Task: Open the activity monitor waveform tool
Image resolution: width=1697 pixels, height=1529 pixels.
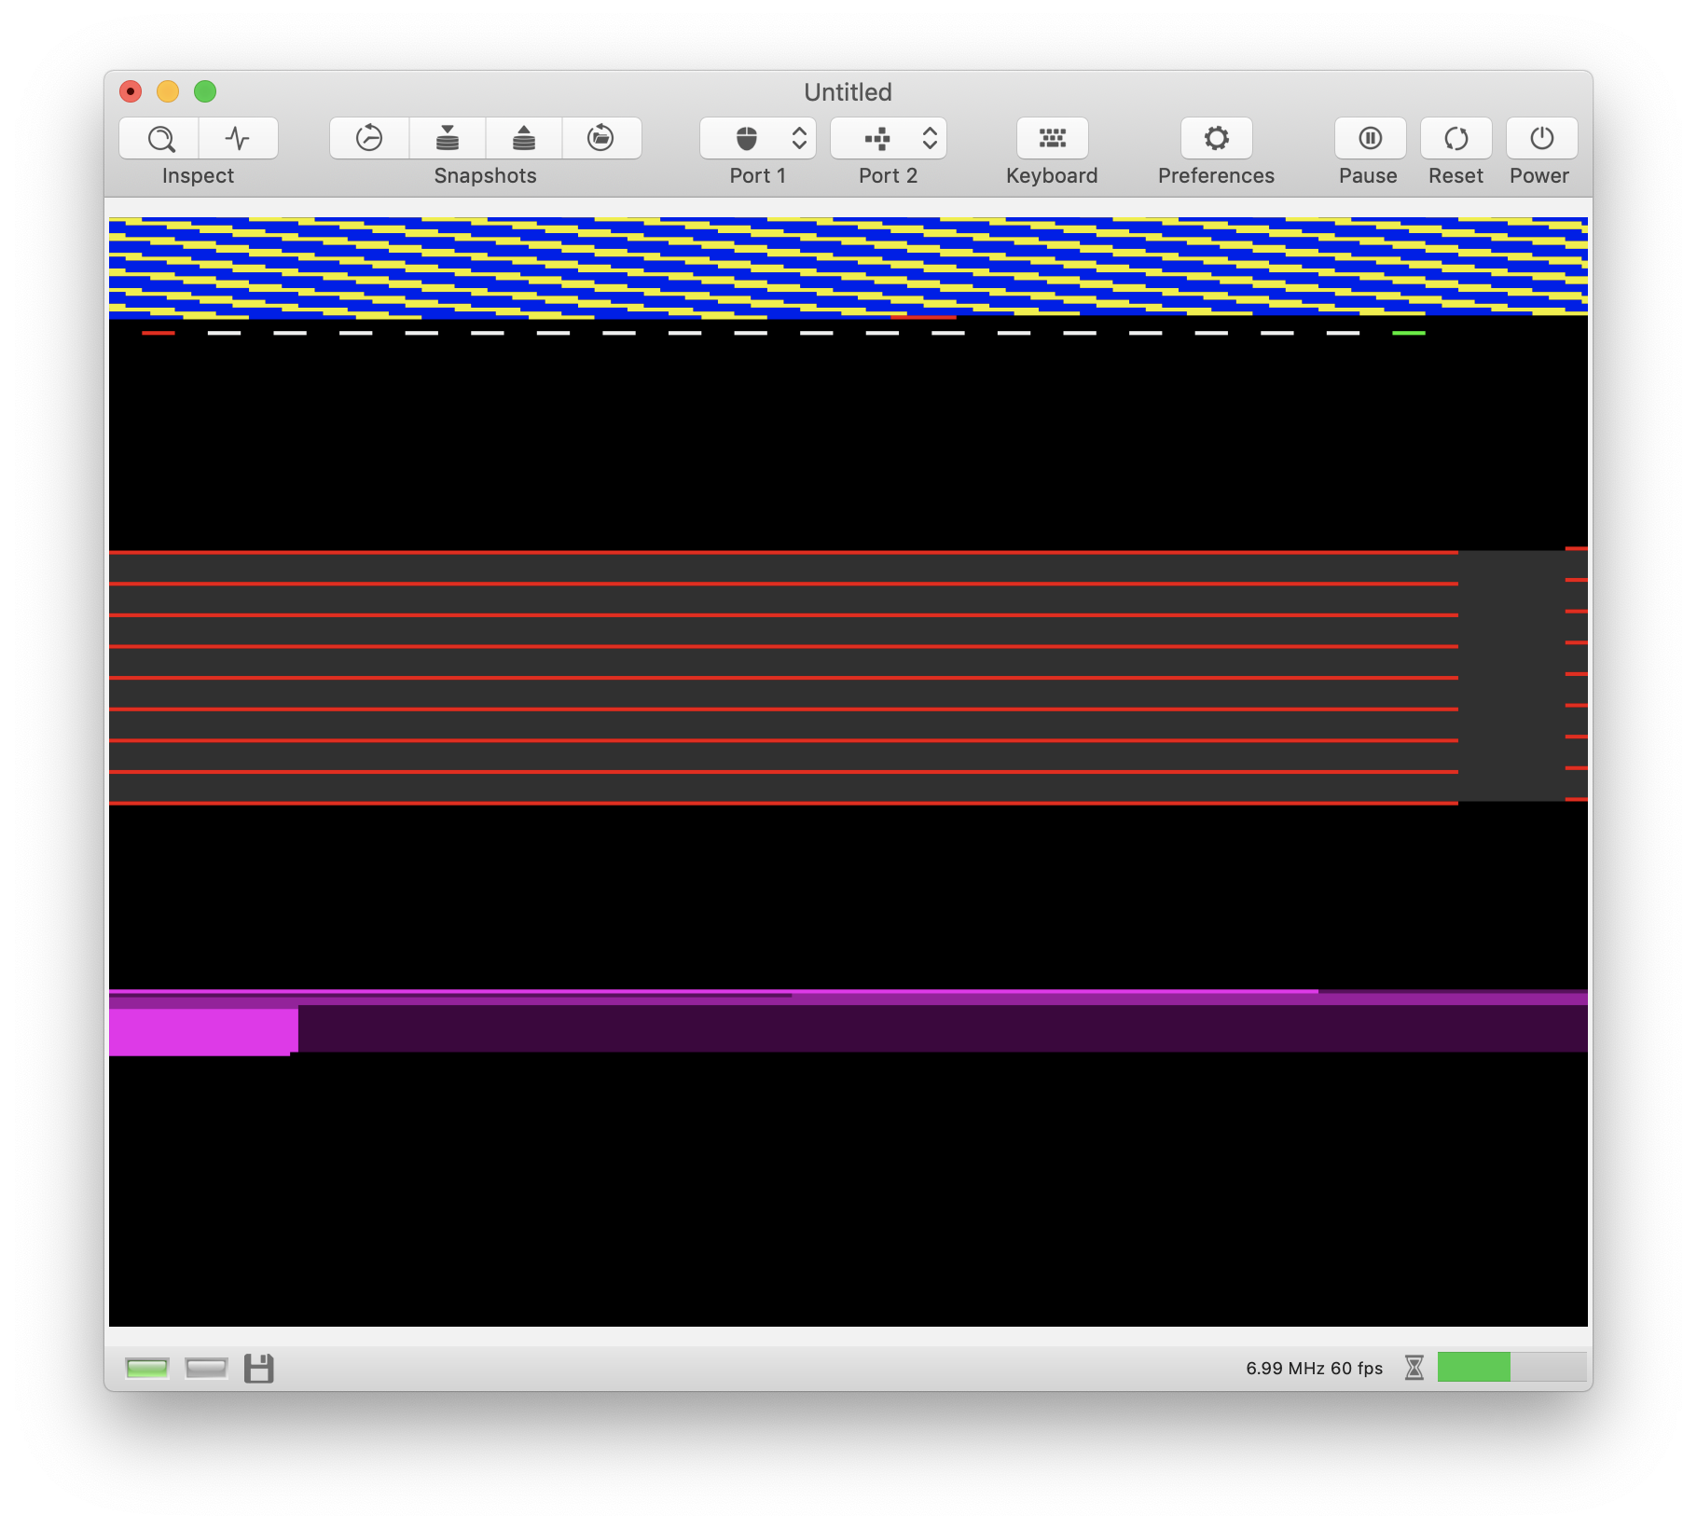Action: coord(238,138)
